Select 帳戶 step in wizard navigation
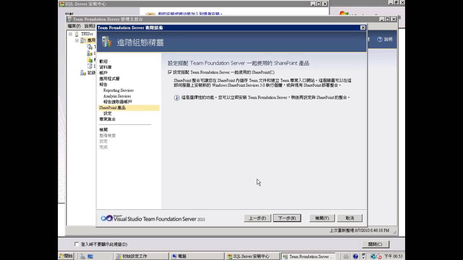463x260 pixels. 103,73
